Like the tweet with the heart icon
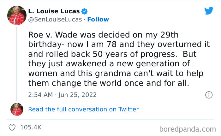The height and width of the screenshot is (136, 221). click(12, 127)
